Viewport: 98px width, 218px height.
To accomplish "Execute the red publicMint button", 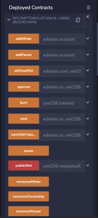I will click(24, 165).
